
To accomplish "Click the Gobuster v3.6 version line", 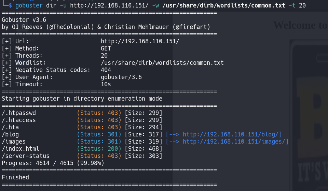I will point(24,20).
